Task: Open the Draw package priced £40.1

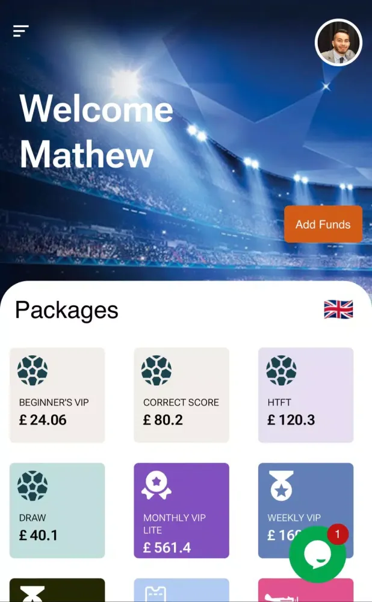Action: 57,510
